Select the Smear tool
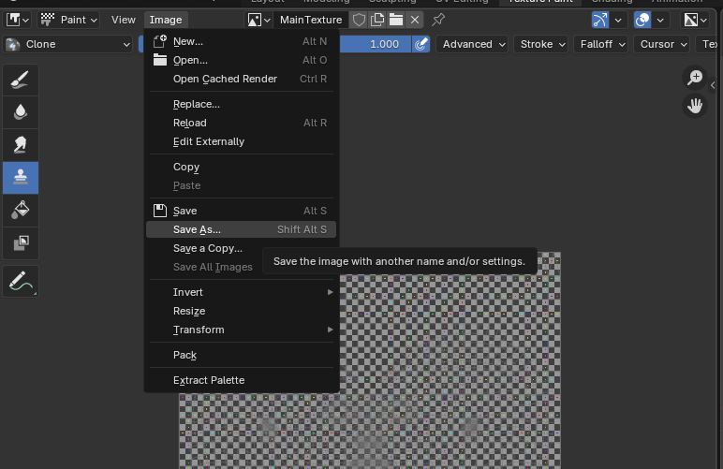The width and height of the screenshot is (723, 469). click(x=21, y=145)
